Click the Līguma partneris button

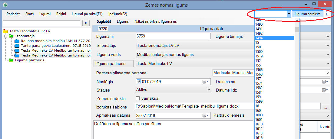click(114, 63)
